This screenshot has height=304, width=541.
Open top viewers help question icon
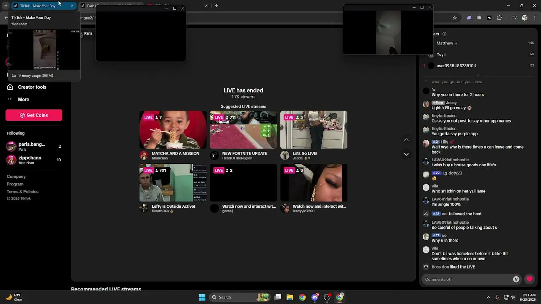click(444, 34)
